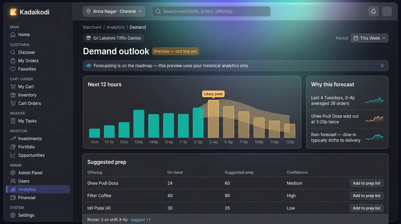Click the Medium confidence value

coord(294,183)
